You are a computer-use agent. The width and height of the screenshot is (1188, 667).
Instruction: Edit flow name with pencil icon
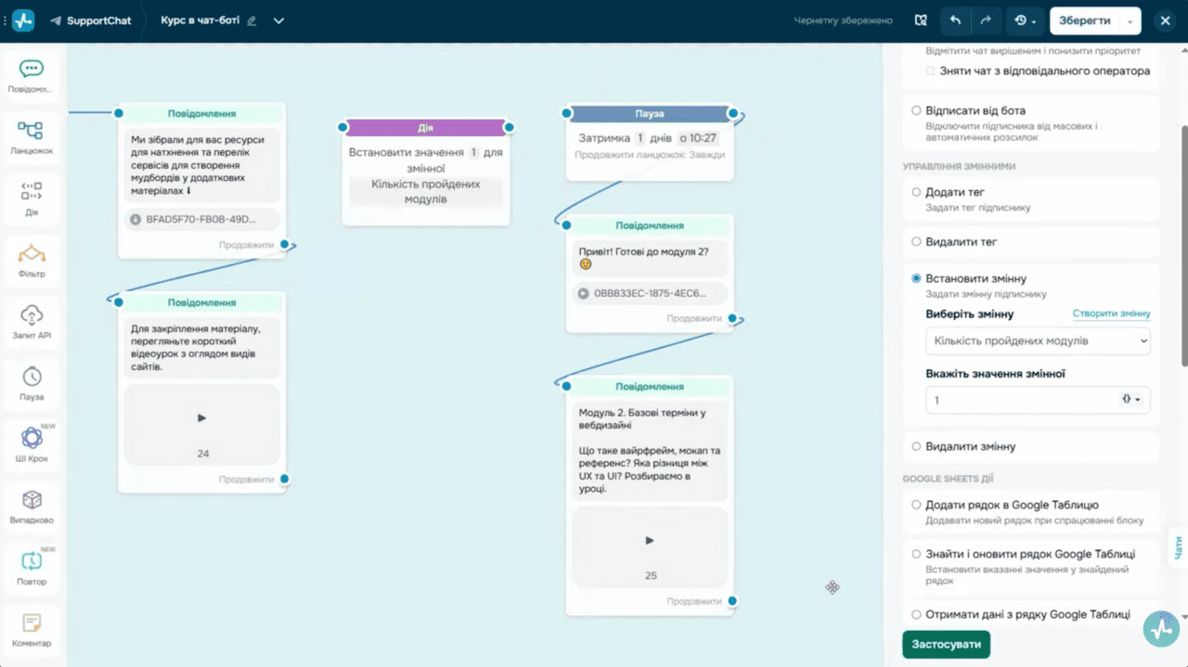(x=252, y=20)
